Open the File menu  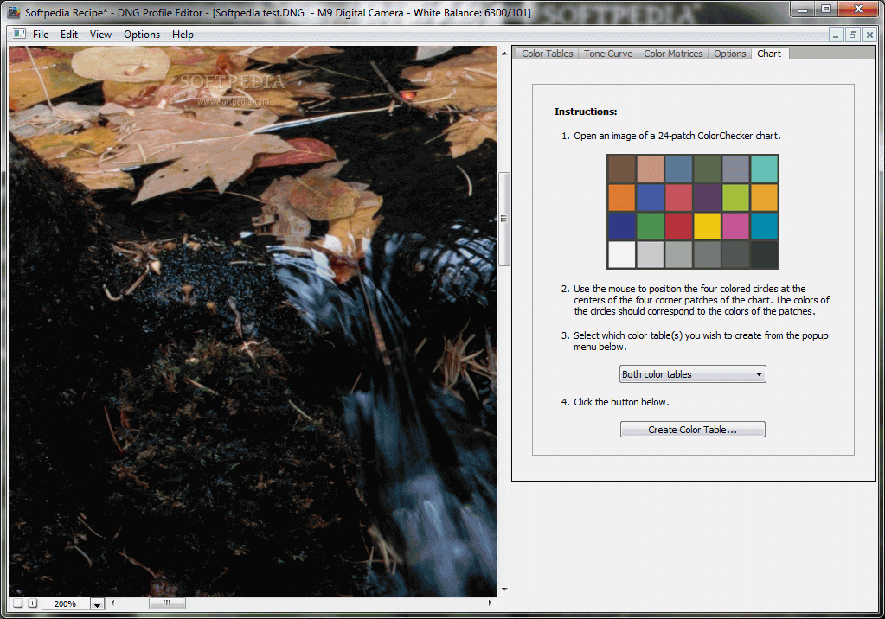click(x=41, y=35)
